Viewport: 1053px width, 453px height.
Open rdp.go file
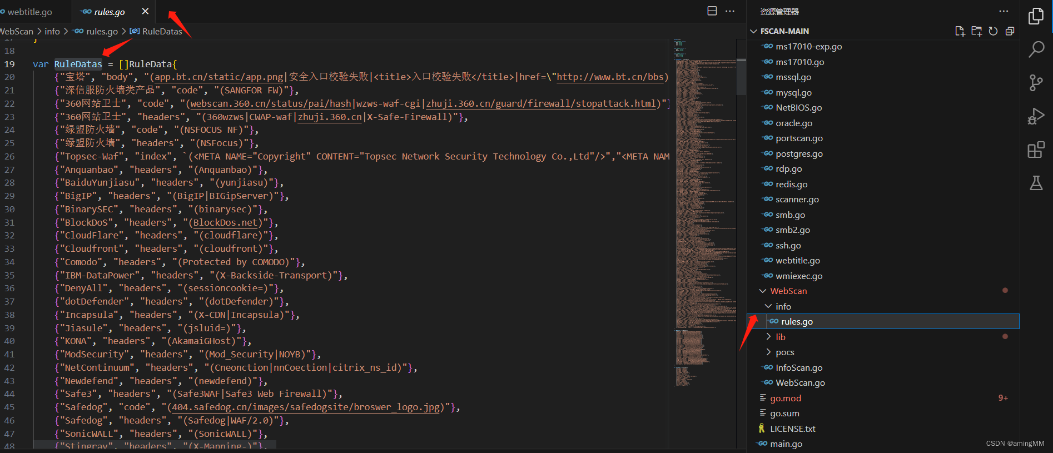pos(788,169)
